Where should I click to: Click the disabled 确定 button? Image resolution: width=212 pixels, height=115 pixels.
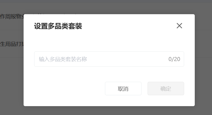[x=166, y=89]
